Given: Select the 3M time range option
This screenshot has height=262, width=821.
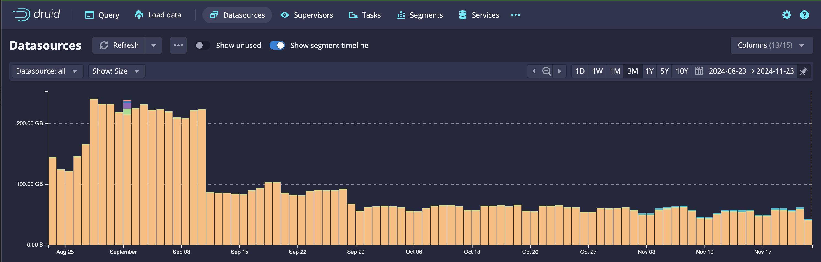Looking at the screenshot, I should pos(632,71).
